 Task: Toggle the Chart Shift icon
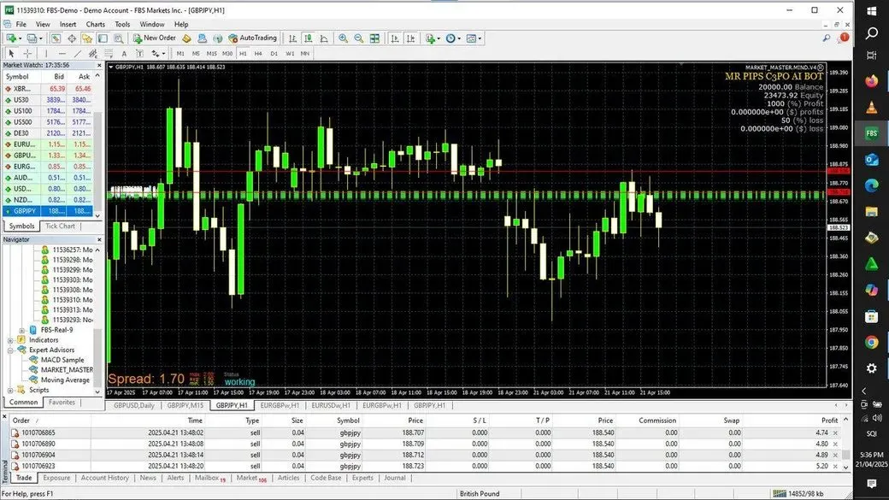click(x=410, y=38)
